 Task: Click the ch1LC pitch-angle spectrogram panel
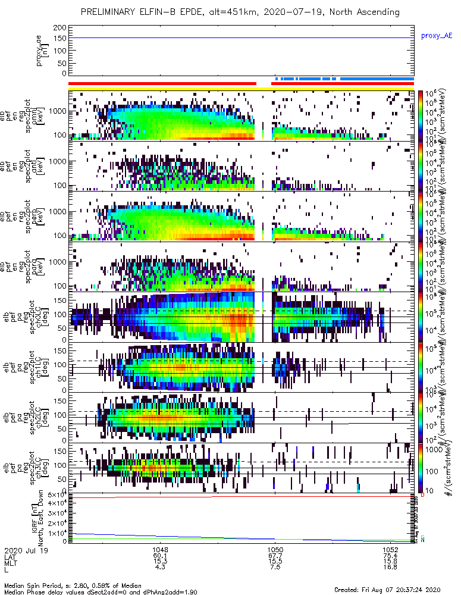pyautogui.click(x=241, y=367)
